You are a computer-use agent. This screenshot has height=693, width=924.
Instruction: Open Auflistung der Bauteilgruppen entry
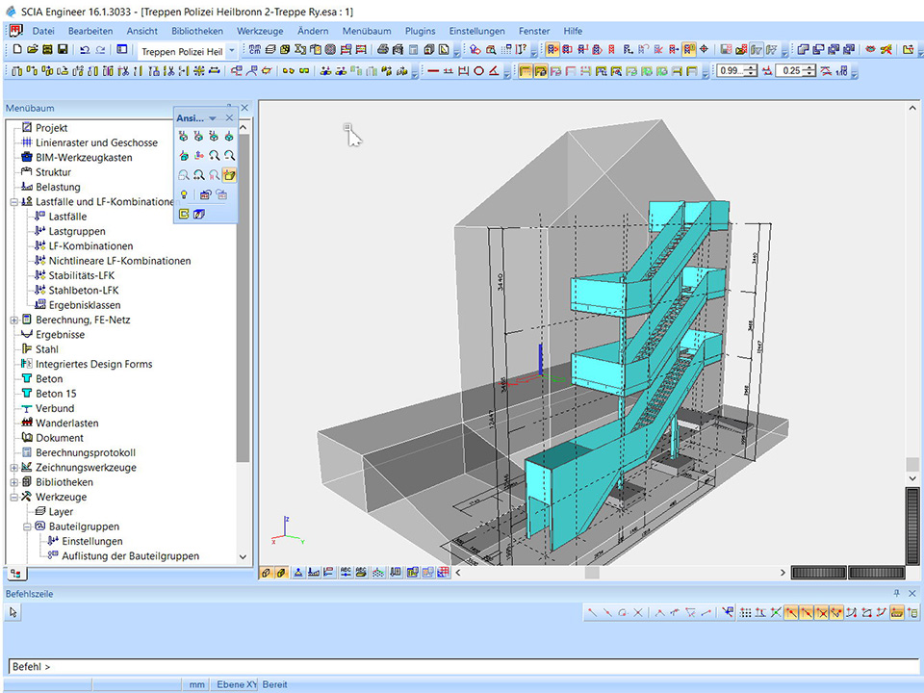click(x=131, y=556)
